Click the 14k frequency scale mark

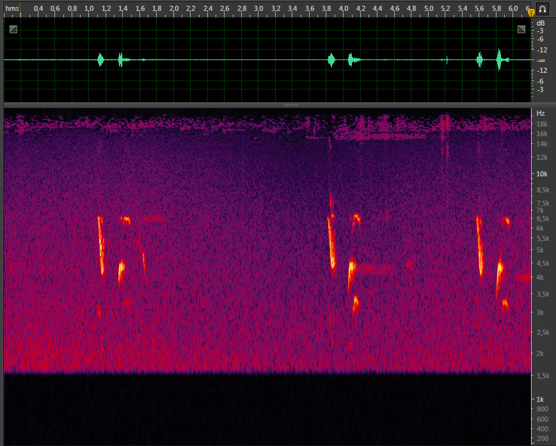click(x=542, y=144)
